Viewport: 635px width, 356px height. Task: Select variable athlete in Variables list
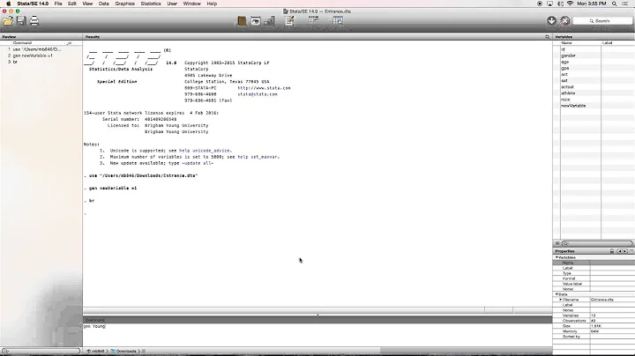coord(568,93)
